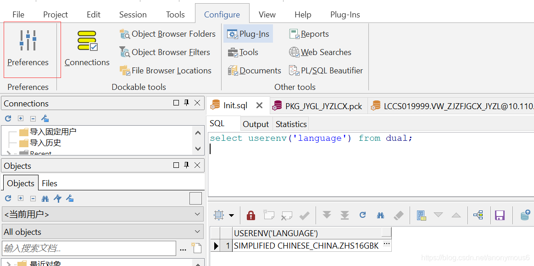Open the View ribbon tab
The image size is (534, 266).
(267, 15)
